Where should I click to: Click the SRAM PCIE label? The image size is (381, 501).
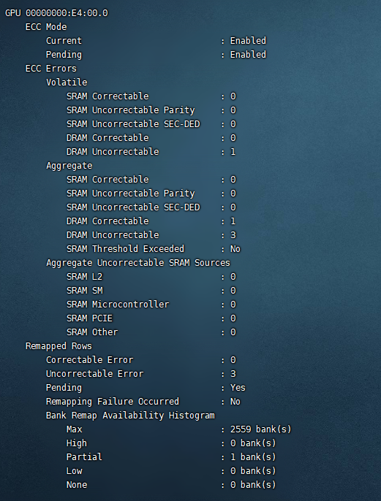tap(89, 318)
